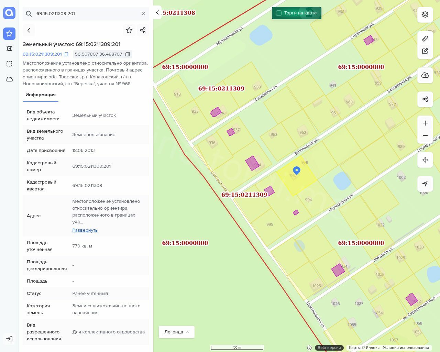This screenshot has width=440, height=352.
Task: Go to my geolocation arrow
Action: tap(425, 184)
